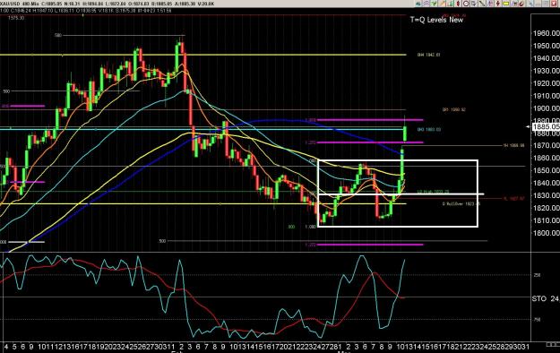560x353 pixels.
Task: Click the date 31 at axis end
Action: point(525,347)
